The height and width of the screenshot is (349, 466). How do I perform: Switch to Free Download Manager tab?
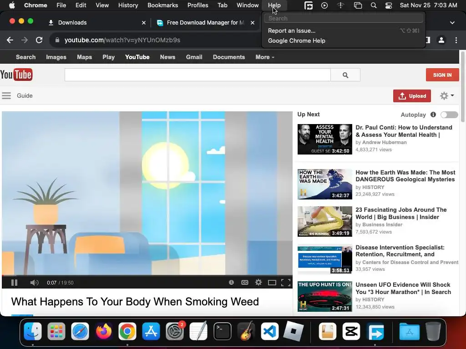coord(205,23)
